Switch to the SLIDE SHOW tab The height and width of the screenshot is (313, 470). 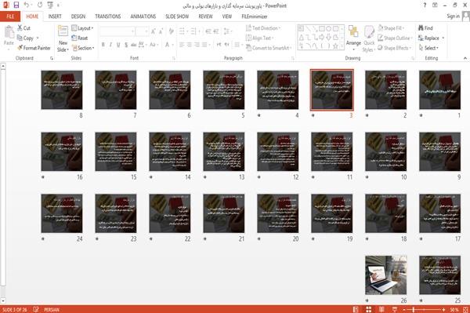click(177, 16)
